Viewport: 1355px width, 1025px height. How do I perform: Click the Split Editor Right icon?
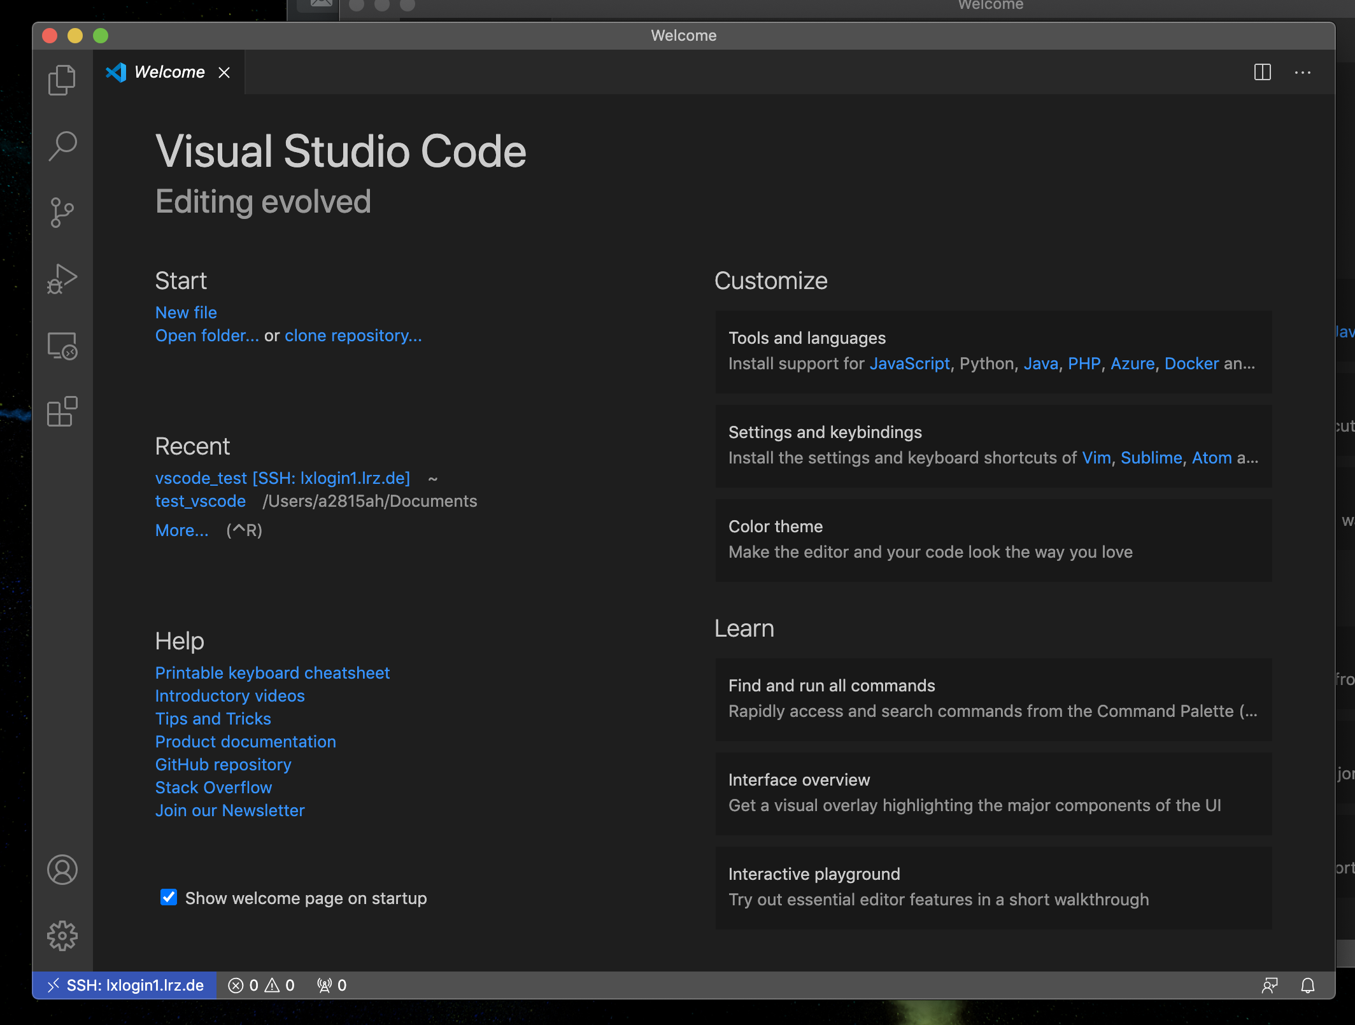tap(1262, 73)
